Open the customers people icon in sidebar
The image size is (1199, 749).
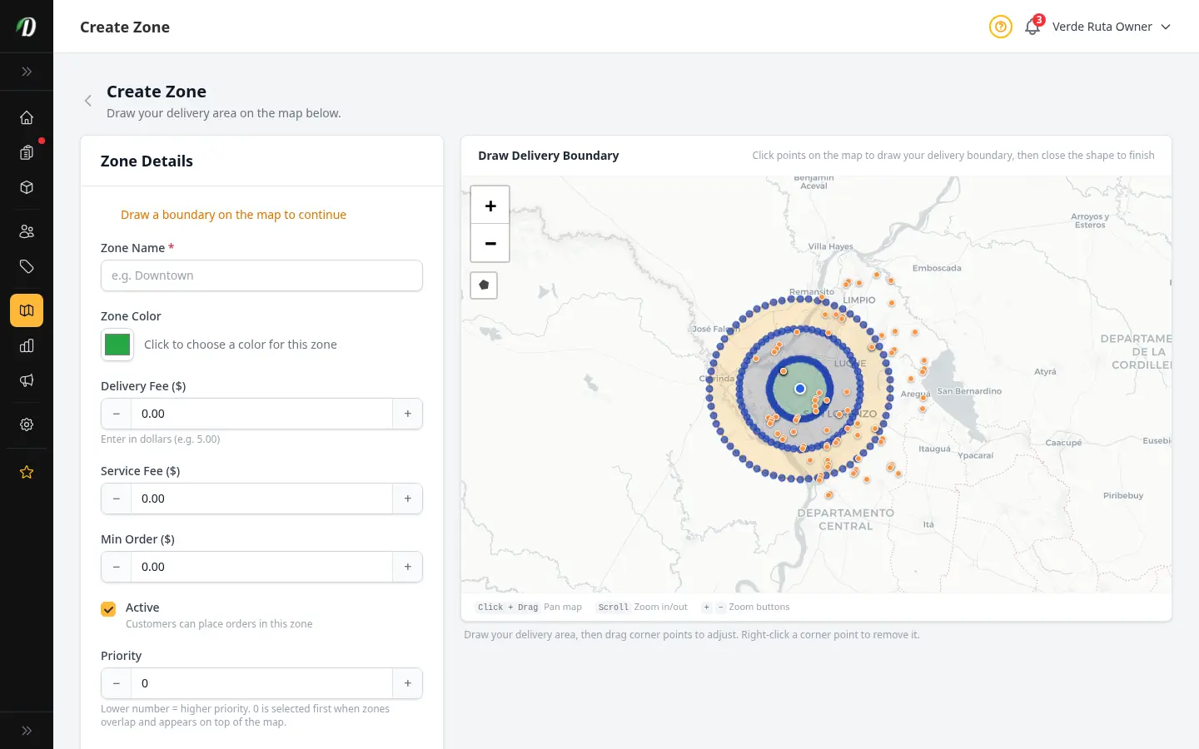point(27,231)
